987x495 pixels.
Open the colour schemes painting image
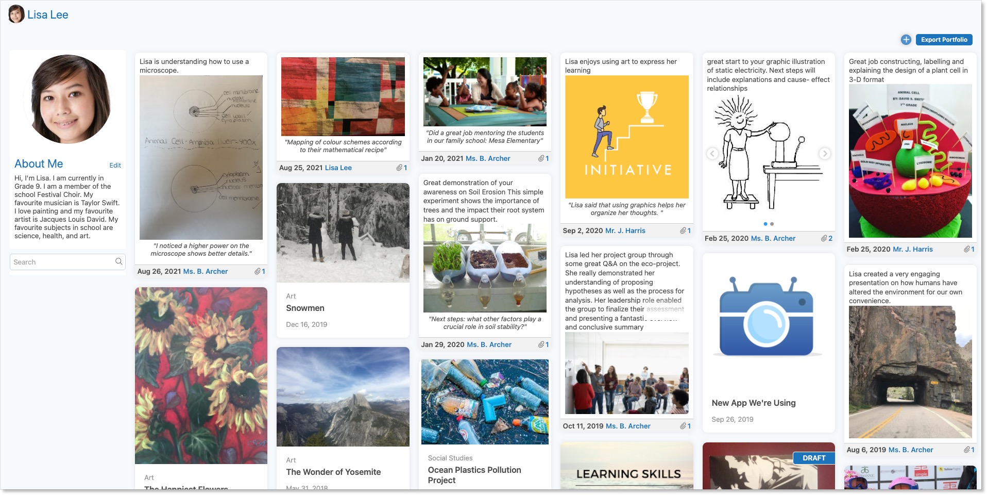pyautogui.click(x=343, y=96)
